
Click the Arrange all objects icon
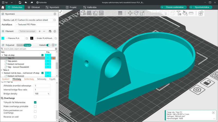tap(101, 13)
